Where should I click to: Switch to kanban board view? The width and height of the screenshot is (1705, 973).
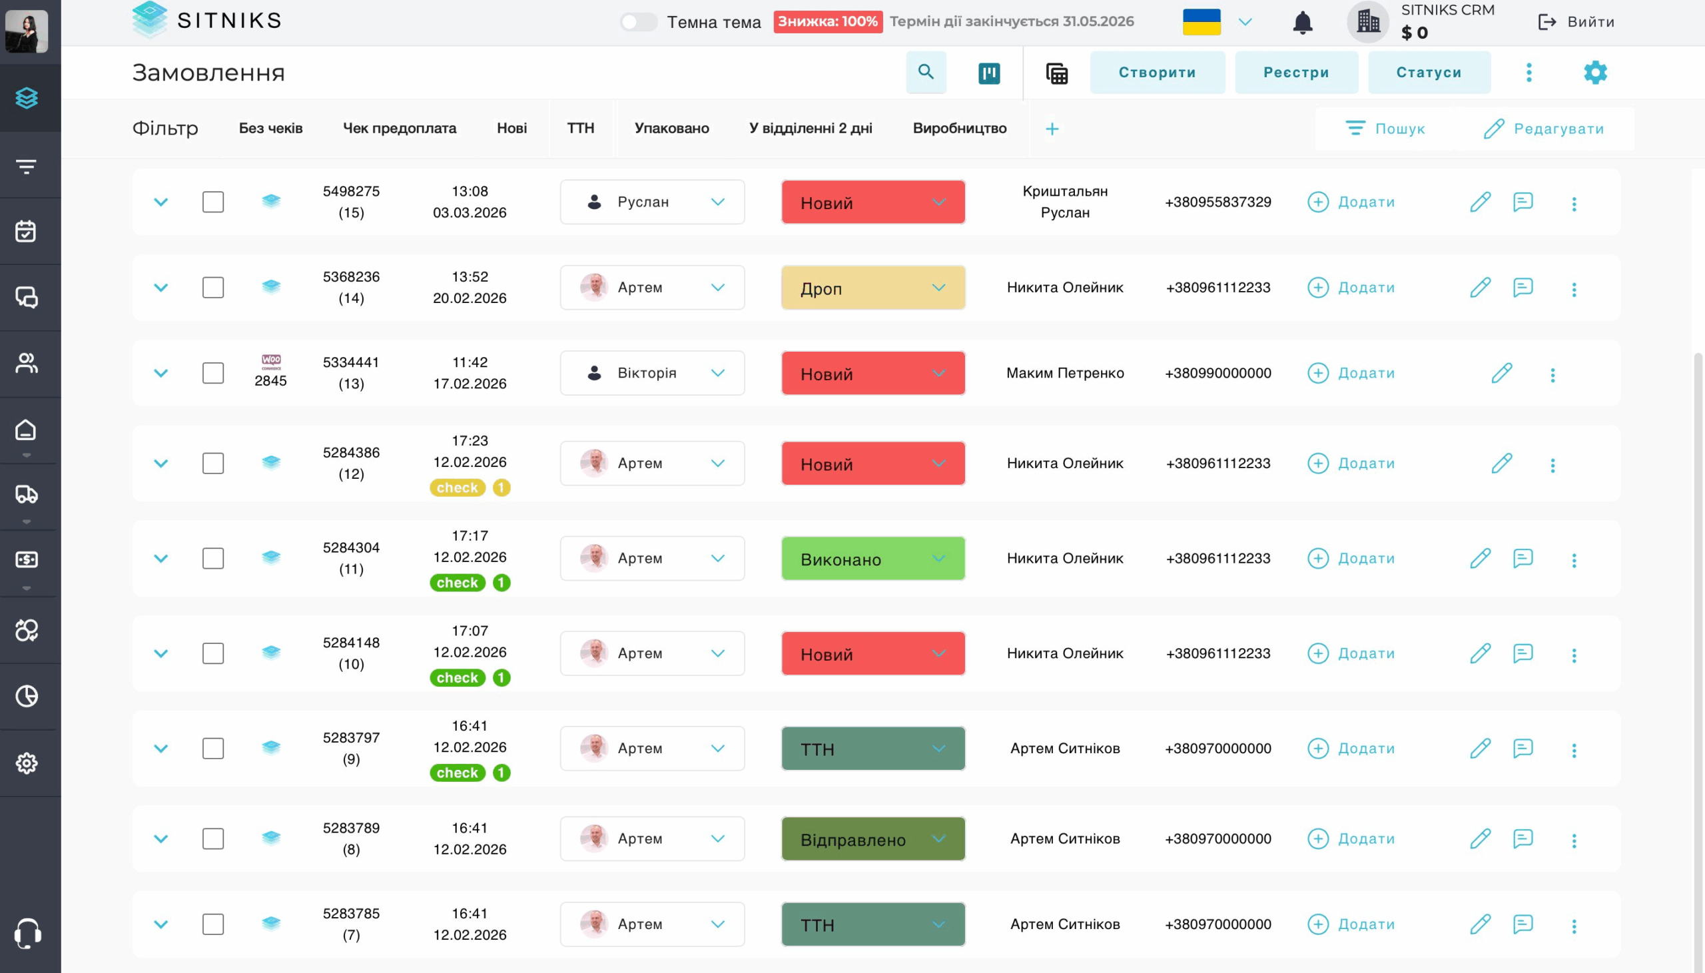[990, 72]
